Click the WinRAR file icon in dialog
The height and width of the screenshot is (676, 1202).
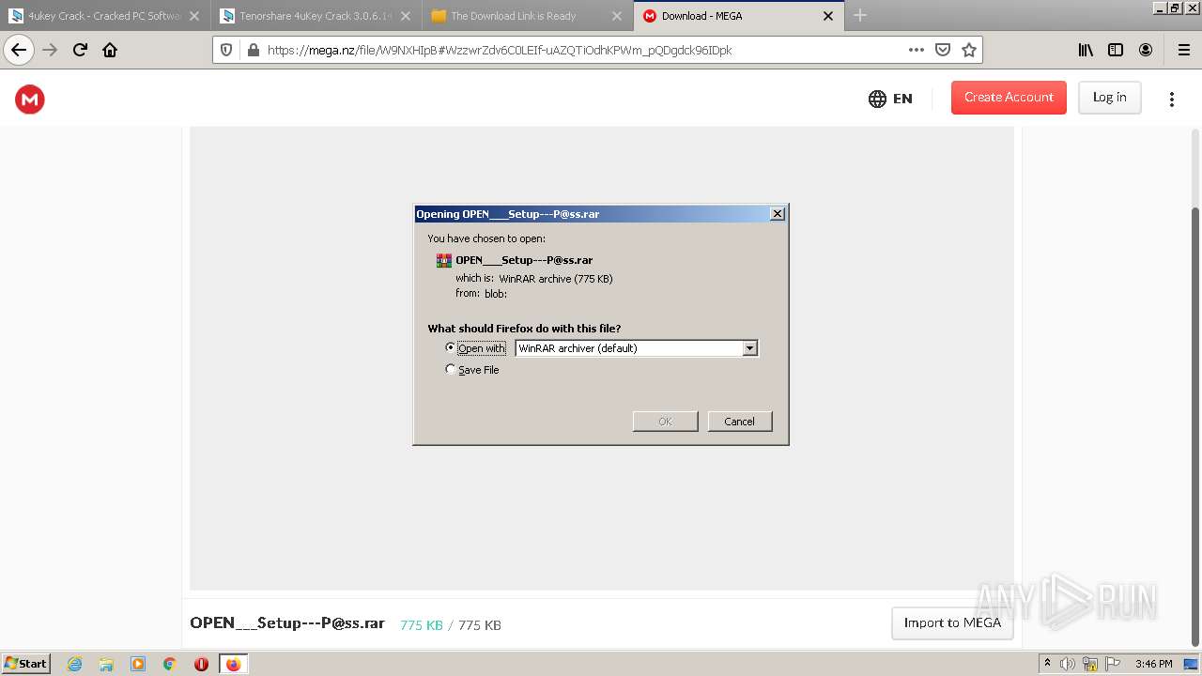444,260
